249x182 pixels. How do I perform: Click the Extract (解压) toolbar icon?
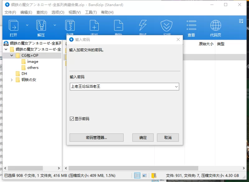click(x=41, y=26)
